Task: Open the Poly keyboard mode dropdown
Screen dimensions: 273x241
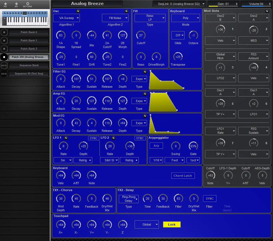Action: pos(186,18)
